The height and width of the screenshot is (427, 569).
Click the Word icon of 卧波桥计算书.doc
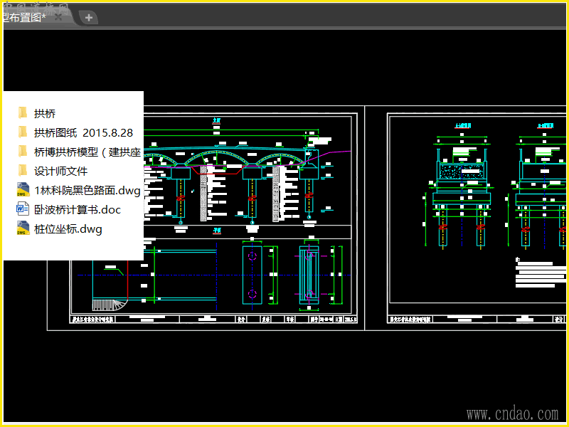click(x=23, y=209)
